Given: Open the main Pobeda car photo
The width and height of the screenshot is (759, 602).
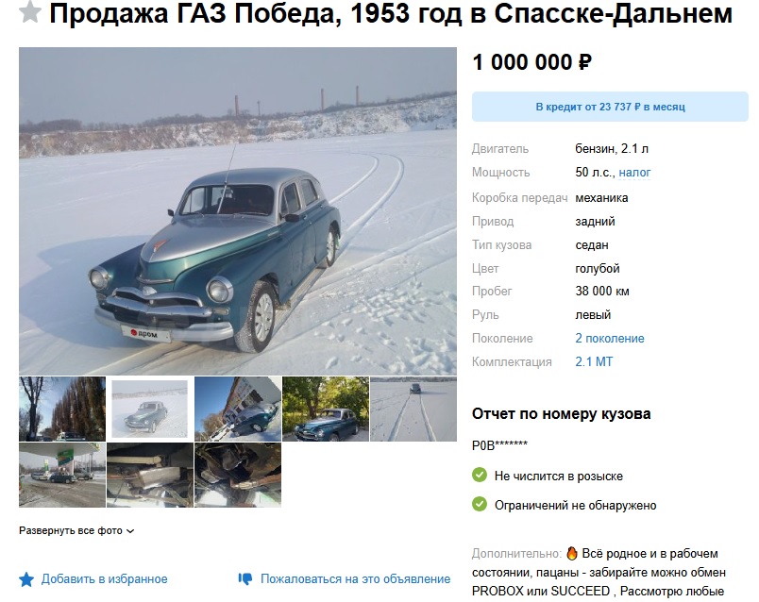Looking at the screenshot, I should [x=238, y=210].
